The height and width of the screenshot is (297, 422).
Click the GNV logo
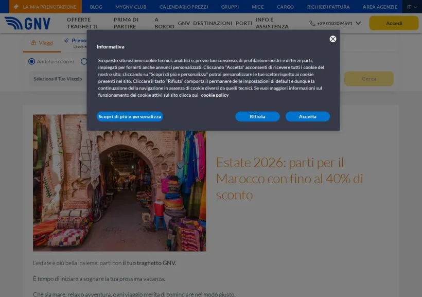pos(27,23)
